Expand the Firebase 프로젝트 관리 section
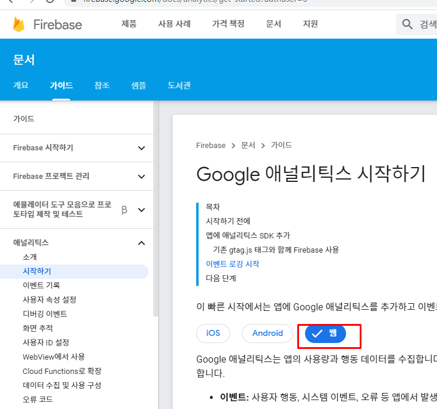Screen dimensions: 437x409 [x=142, y=177]
